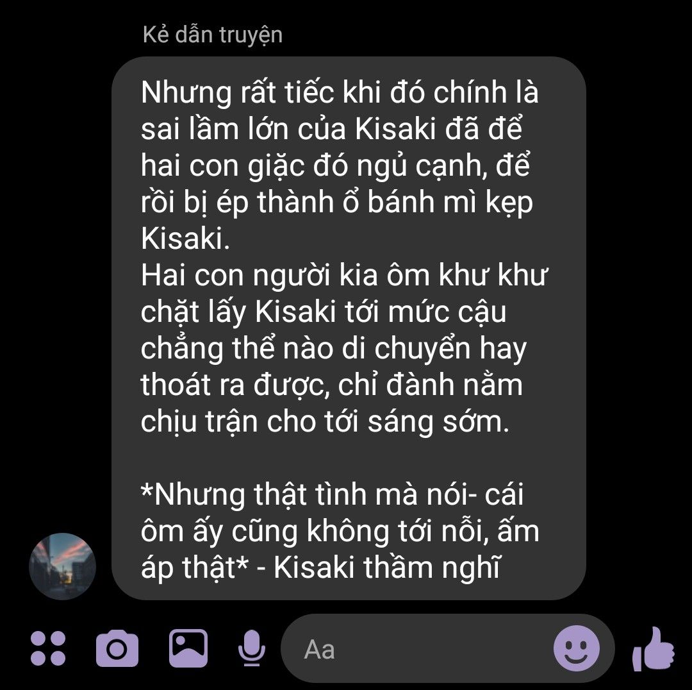Tap the sender name Kẻ dẫn truyện

pyautogui.click(x=212, y=35)
